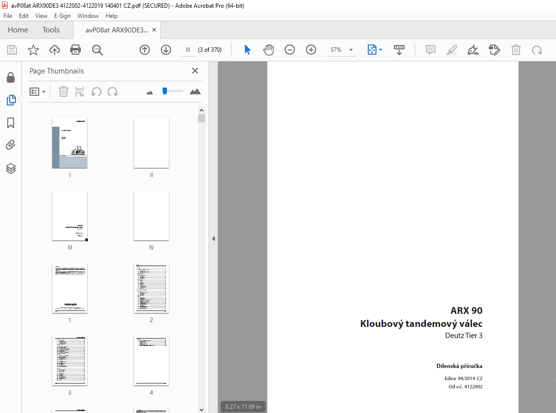Switch to the Home tab
This screenshot has height=413, width=556.
click(x=18, y=30)
